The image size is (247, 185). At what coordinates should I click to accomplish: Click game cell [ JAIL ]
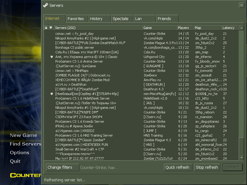[149, 103]
